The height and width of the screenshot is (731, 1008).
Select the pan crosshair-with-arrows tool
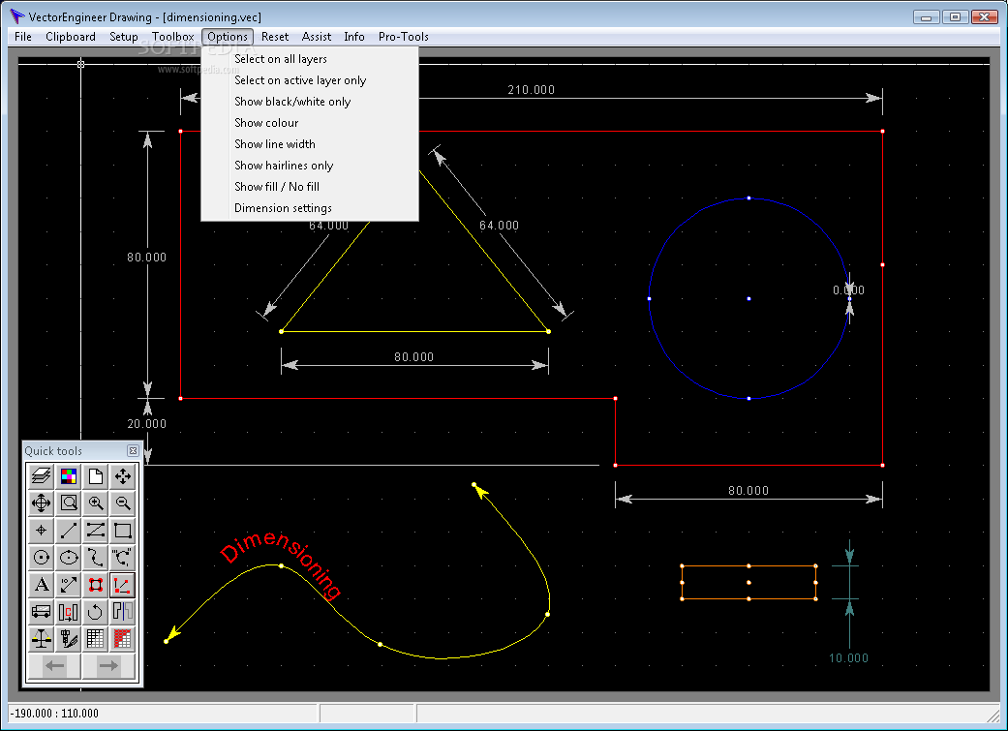(x=41, y=503)
